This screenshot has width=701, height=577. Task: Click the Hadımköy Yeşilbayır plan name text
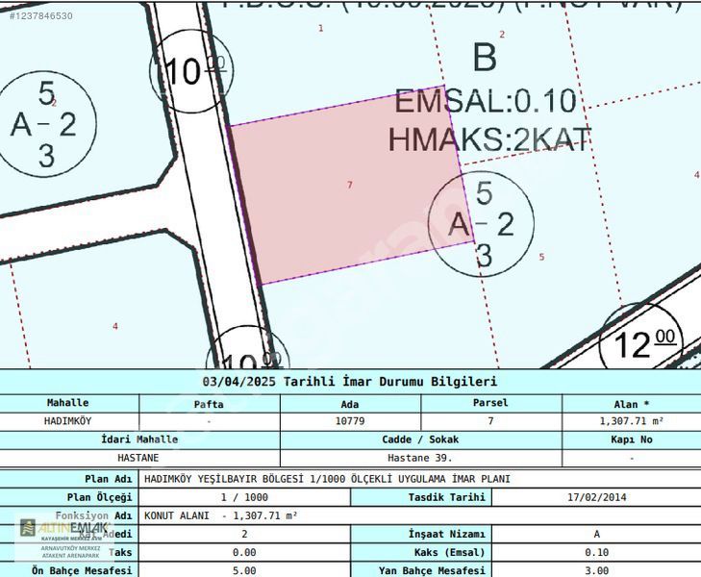327,478
